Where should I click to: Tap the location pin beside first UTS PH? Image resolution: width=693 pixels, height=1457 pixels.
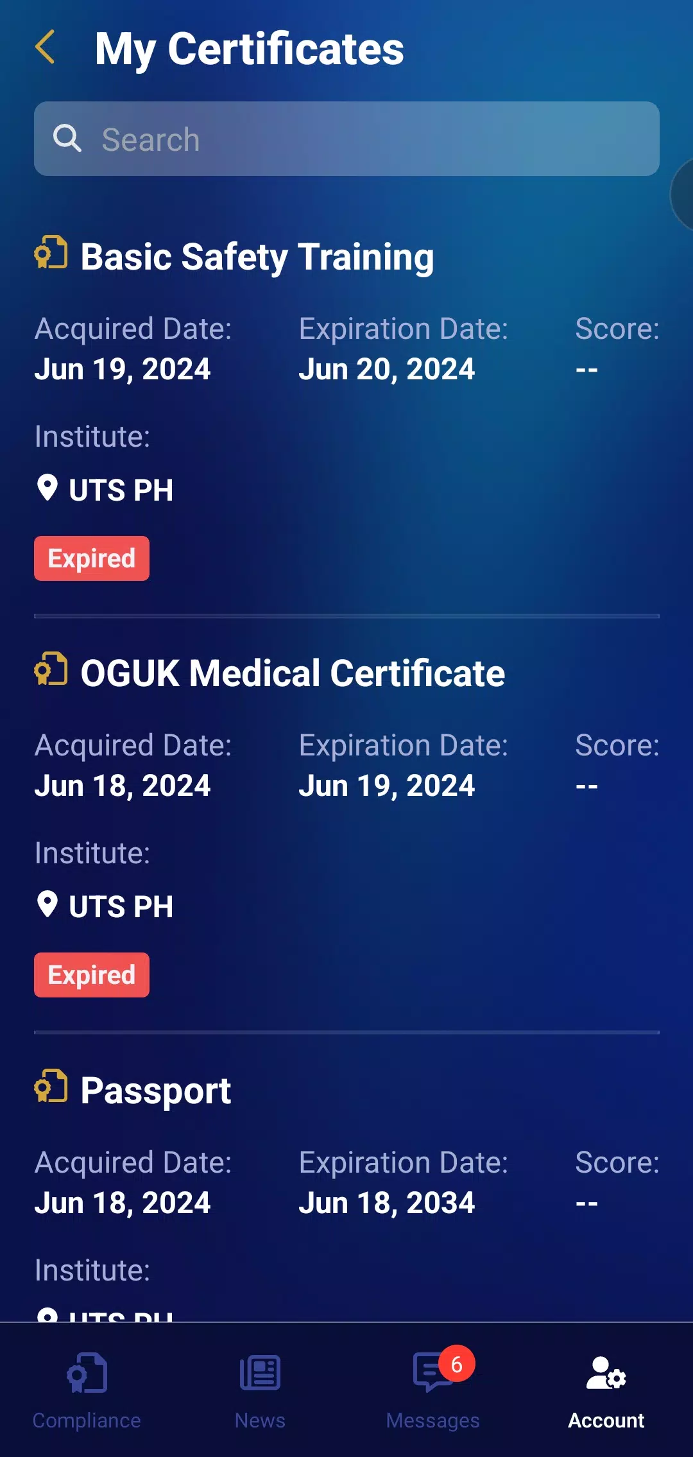pos(47,488)
